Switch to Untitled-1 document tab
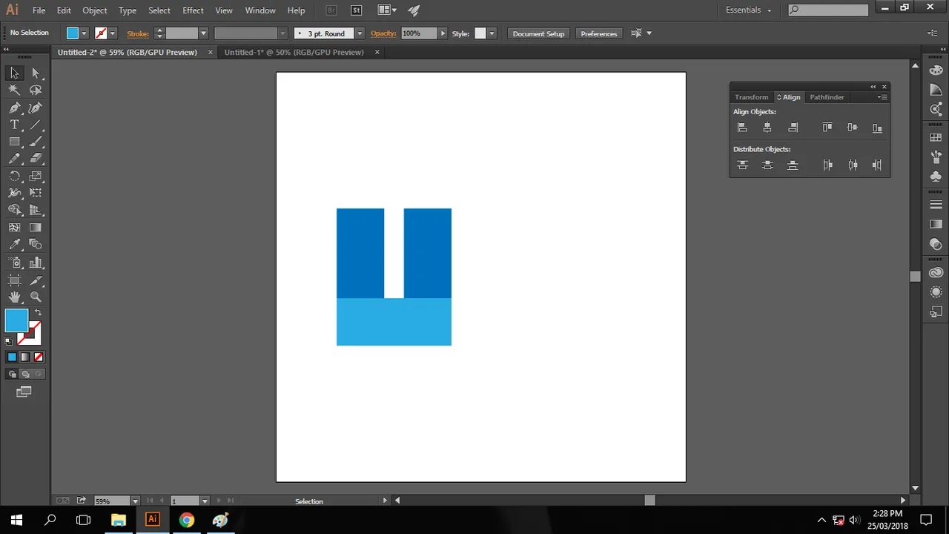The height and width of the screenshot is (534, 949). [x=294, y=52]
